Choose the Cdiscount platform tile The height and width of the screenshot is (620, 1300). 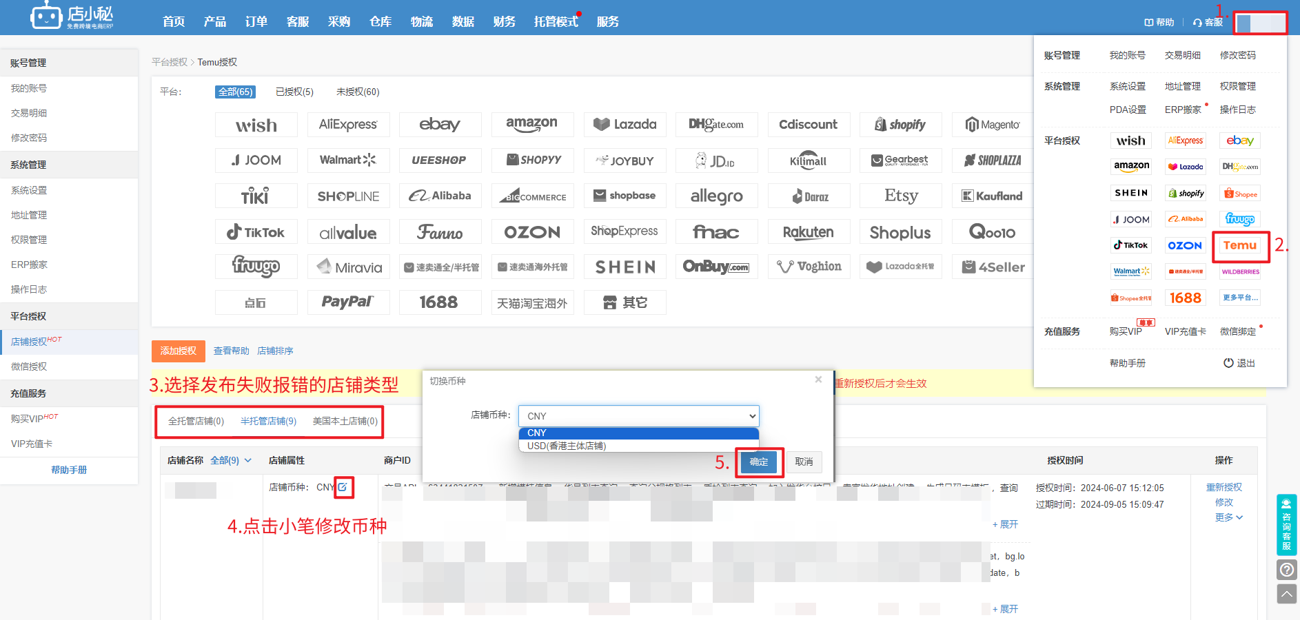[x=809, y=125]
